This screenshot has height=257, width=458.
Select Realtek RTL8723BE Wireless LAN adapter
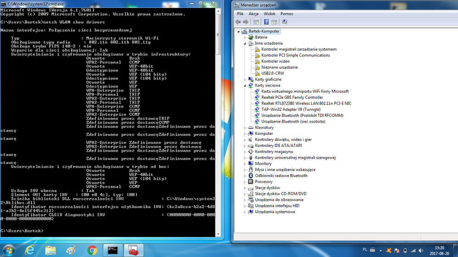pyautogui.click(x=306, y=103)
